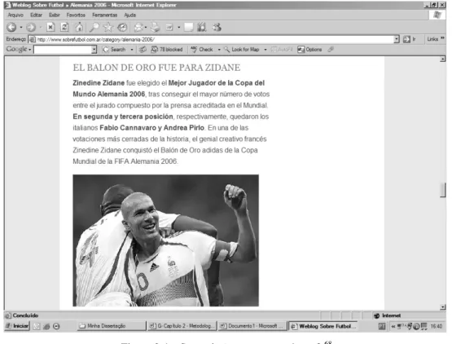Refresh the page with the Refresh icon
The height and width of the screenshot is (344, 452).
64,28
